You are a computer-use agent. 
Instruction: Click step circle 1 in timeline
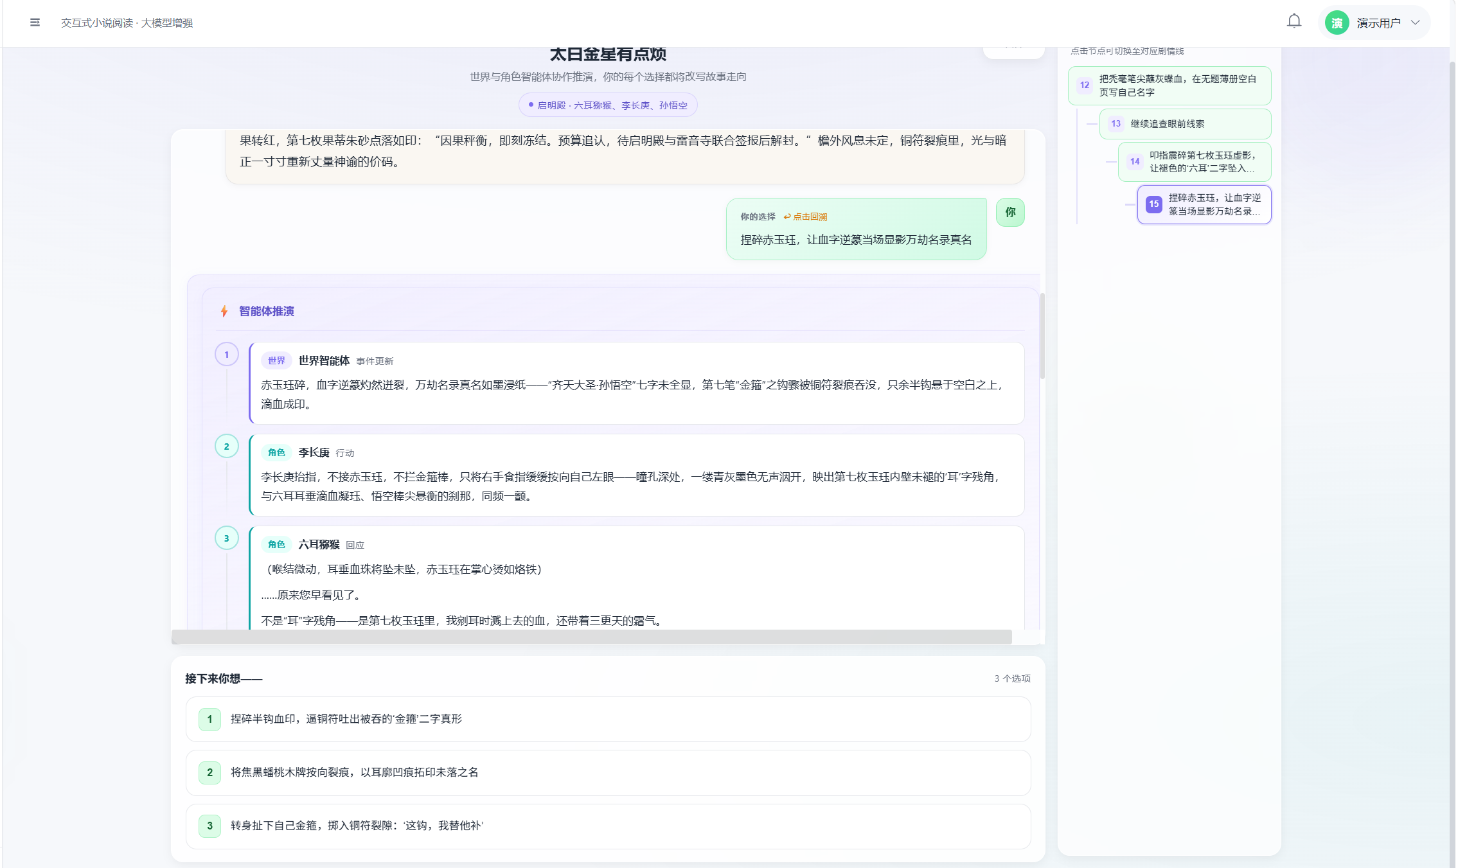(x=226, y=355)
